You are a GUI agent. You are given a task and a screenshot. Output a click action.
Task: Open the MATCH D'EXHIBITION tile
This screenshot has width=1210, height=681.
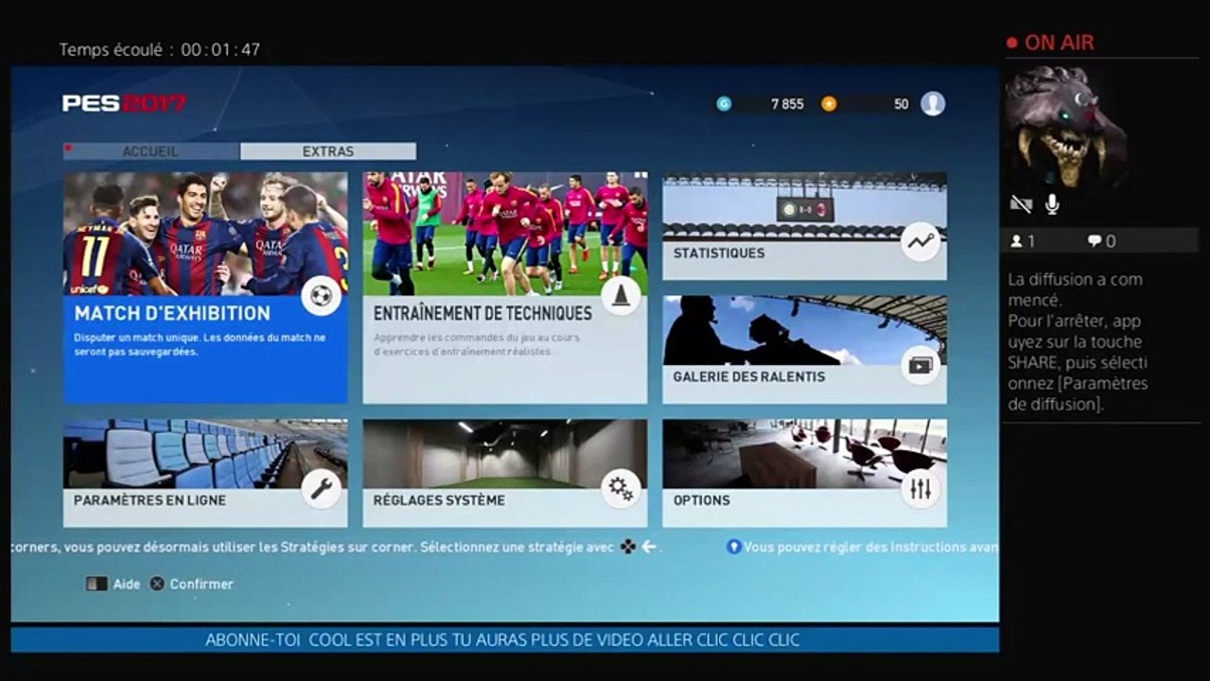click(205, 288)
